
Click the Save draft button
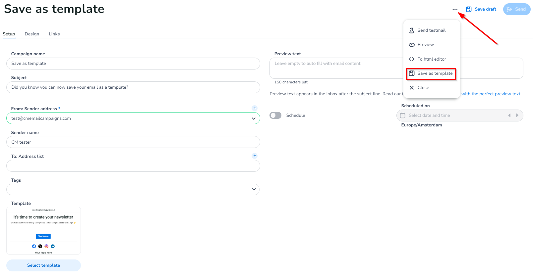pos(481,9)
